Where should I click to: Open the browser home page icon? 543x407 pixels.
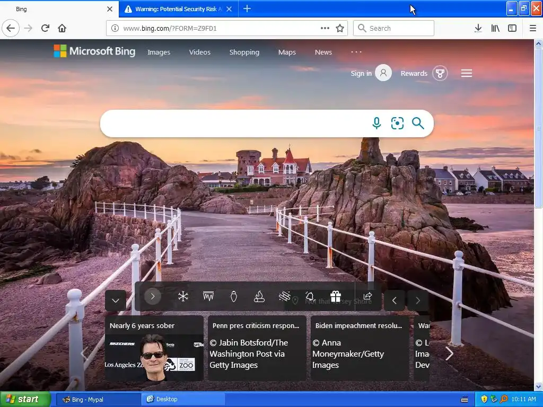pos(62,28)
